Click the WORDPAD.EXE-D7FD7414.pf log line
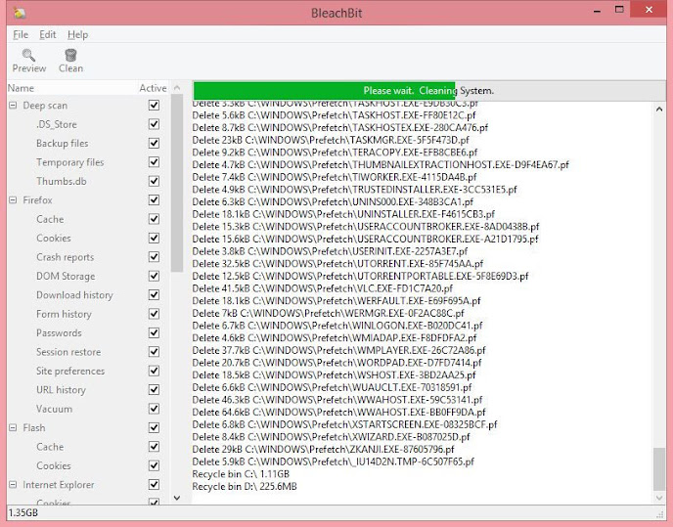The width and height of the screenshot is (673, 527). click(336, 363)
